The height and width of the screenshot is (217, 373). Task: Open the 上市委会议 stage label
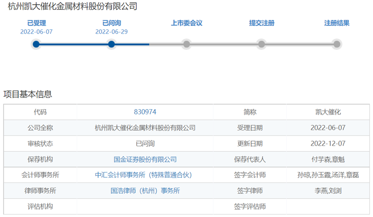click(187, 23)
